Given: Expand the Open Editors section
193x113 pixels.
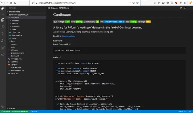Looking at the screenshot, I should coord(26,12).
